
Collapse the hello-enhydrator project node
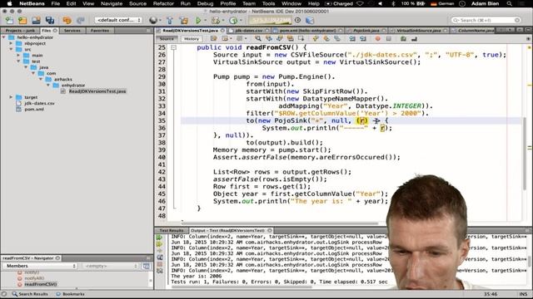point(4,37)
